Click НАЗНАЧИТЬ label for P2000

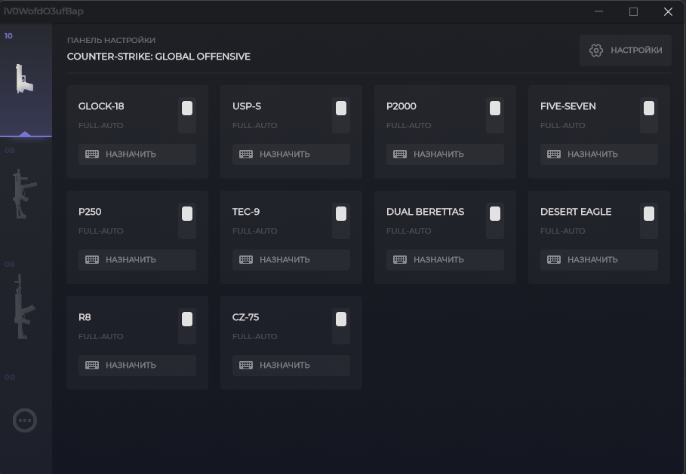[x=438, y=154]
